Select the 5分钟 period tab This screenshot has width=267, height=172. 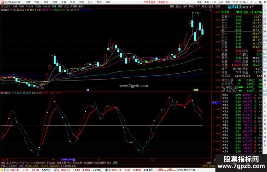(22, 6)
